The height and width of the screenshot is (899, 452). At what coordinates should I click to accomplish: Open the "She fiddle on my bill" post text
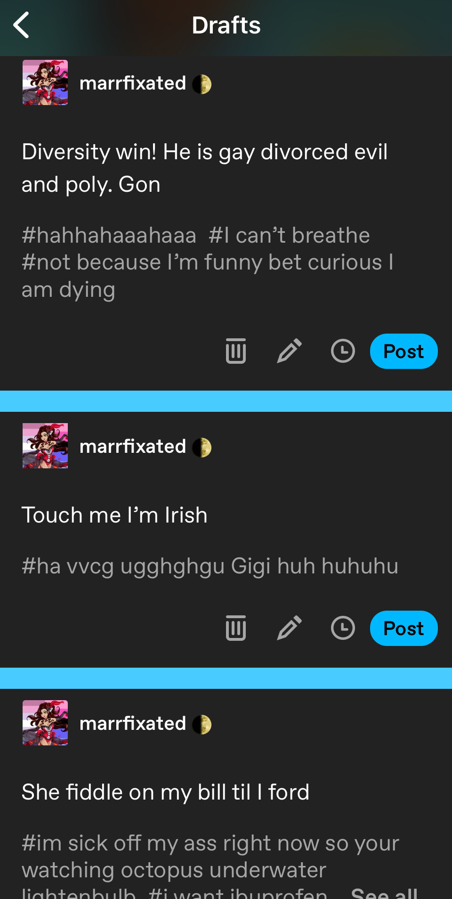[x=165, y=792]
